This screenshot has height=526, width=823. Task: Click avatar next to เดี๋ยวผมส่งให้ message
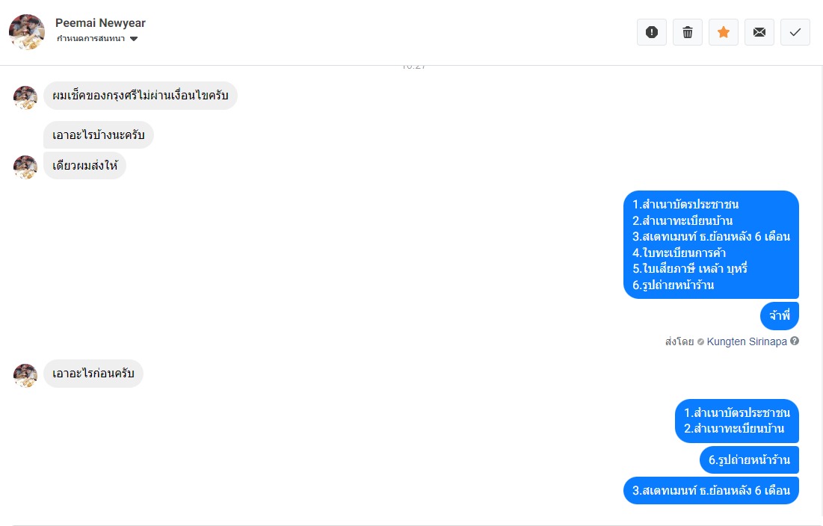[25, 167]
